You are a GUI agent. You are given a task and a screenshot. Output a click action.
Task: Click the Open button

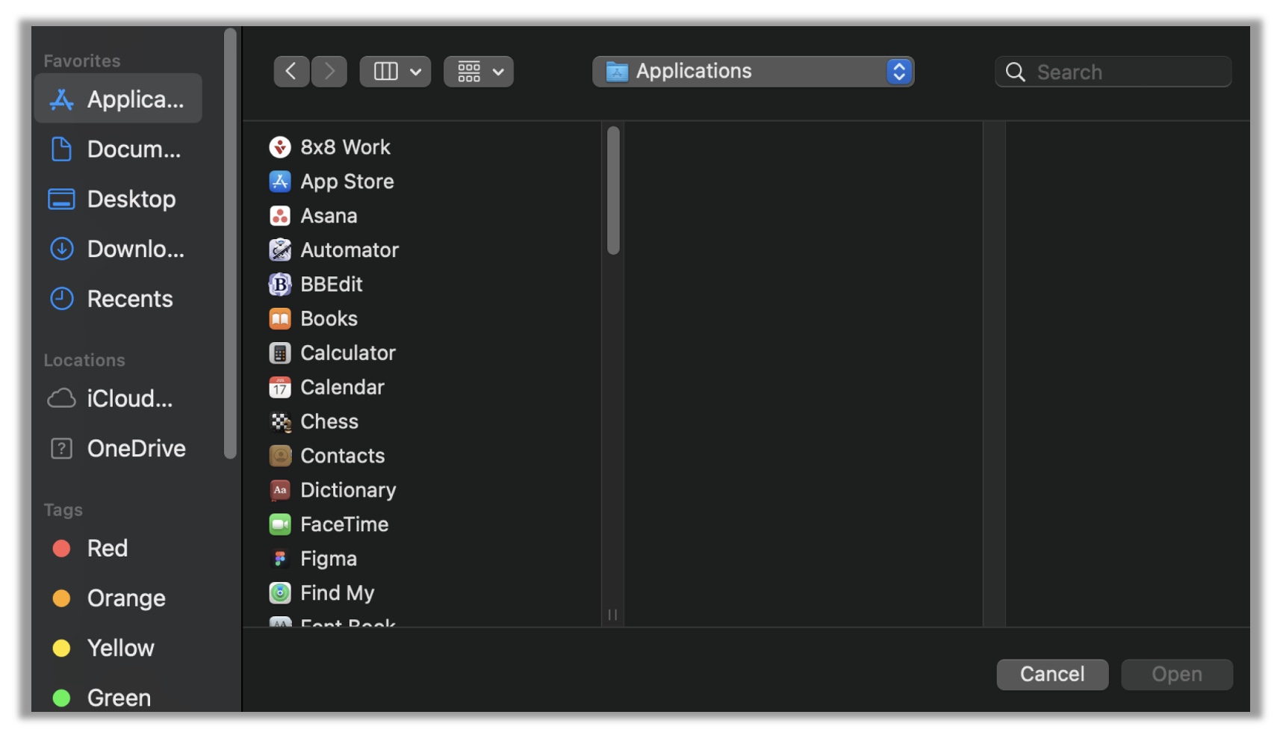pos(1177,675)
